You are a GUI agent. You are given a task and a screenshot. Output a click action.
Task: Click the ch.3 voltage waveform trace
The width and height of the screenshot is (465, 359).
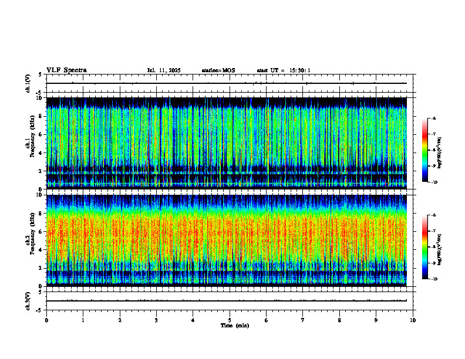click(227, 301)
